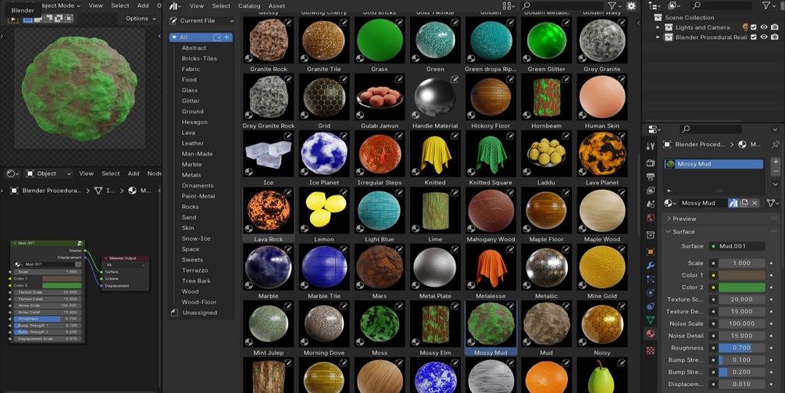The height and width of the screenshot is (393, 785).
Task: Open the node editor View menu
Action: (86, 173)
